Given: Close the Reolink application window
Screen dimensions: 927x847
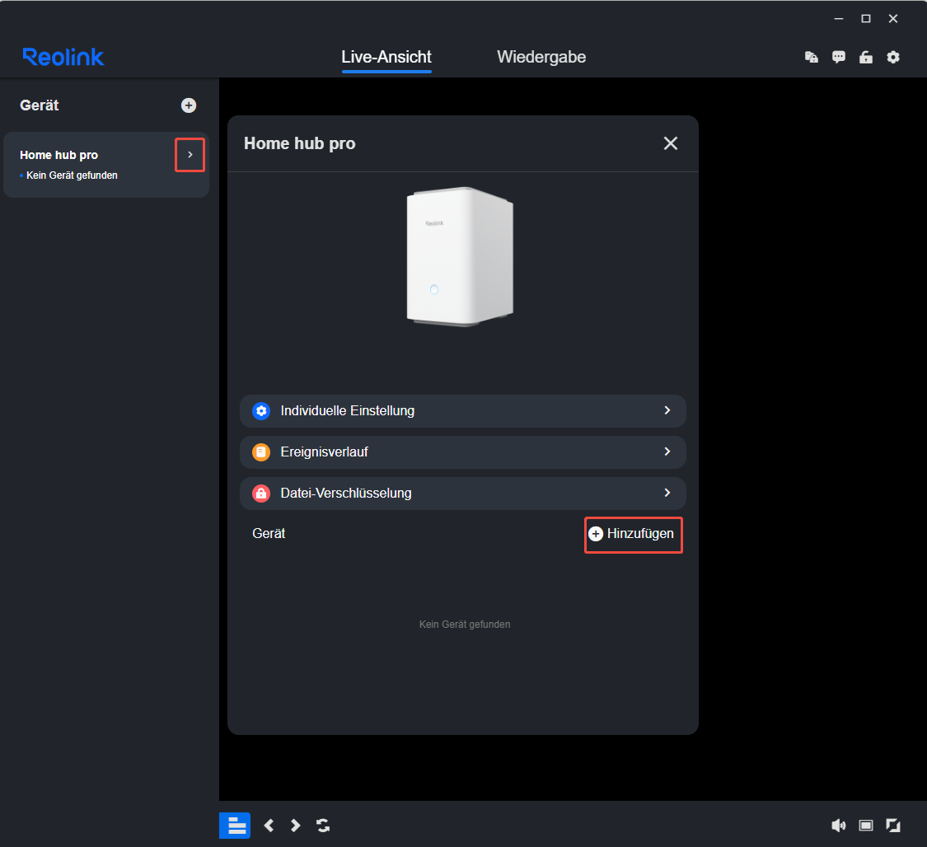Looking at the screenshot, I should tap(892, 19).
